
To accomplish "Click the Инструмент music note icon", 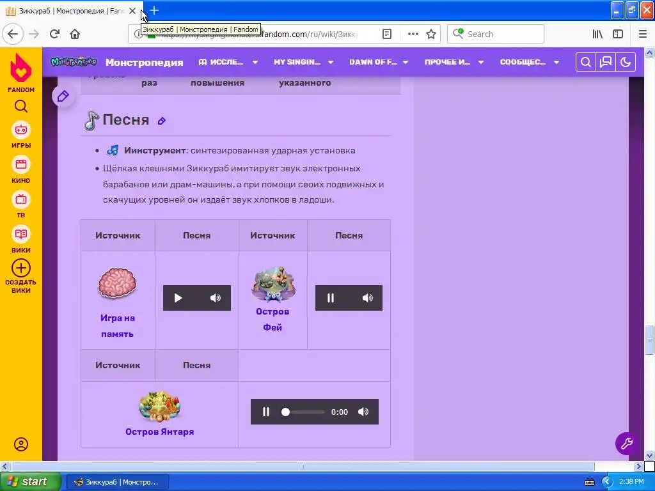I will [113, 150].
